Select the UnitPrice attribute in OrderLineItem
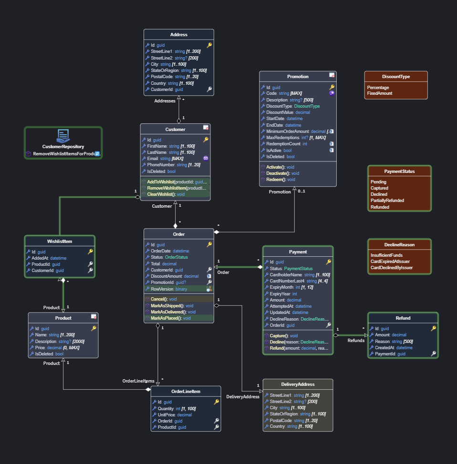Viewport: 457px width, 464px height. click(x=186, y=414)
